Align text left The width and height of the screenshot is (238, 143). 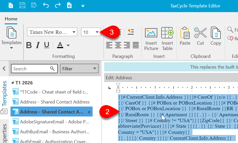[x=109, y=45]
